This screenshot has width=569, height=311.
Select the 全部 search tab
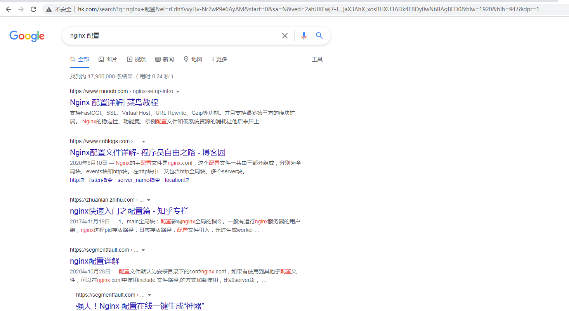pyautogui.click(x=80, y=59)
